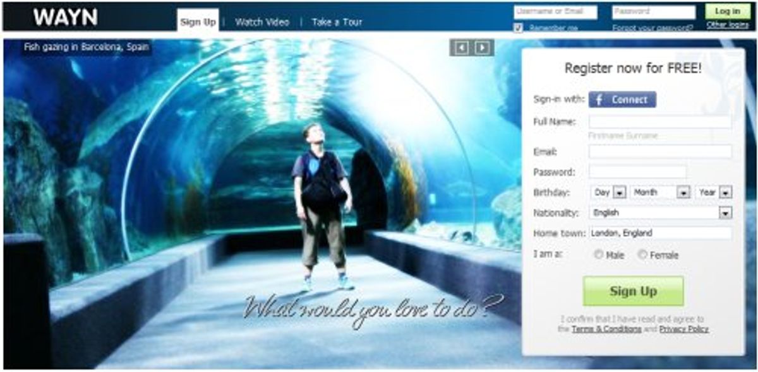Uncheck the Remember me checkbox

[518, 28]
